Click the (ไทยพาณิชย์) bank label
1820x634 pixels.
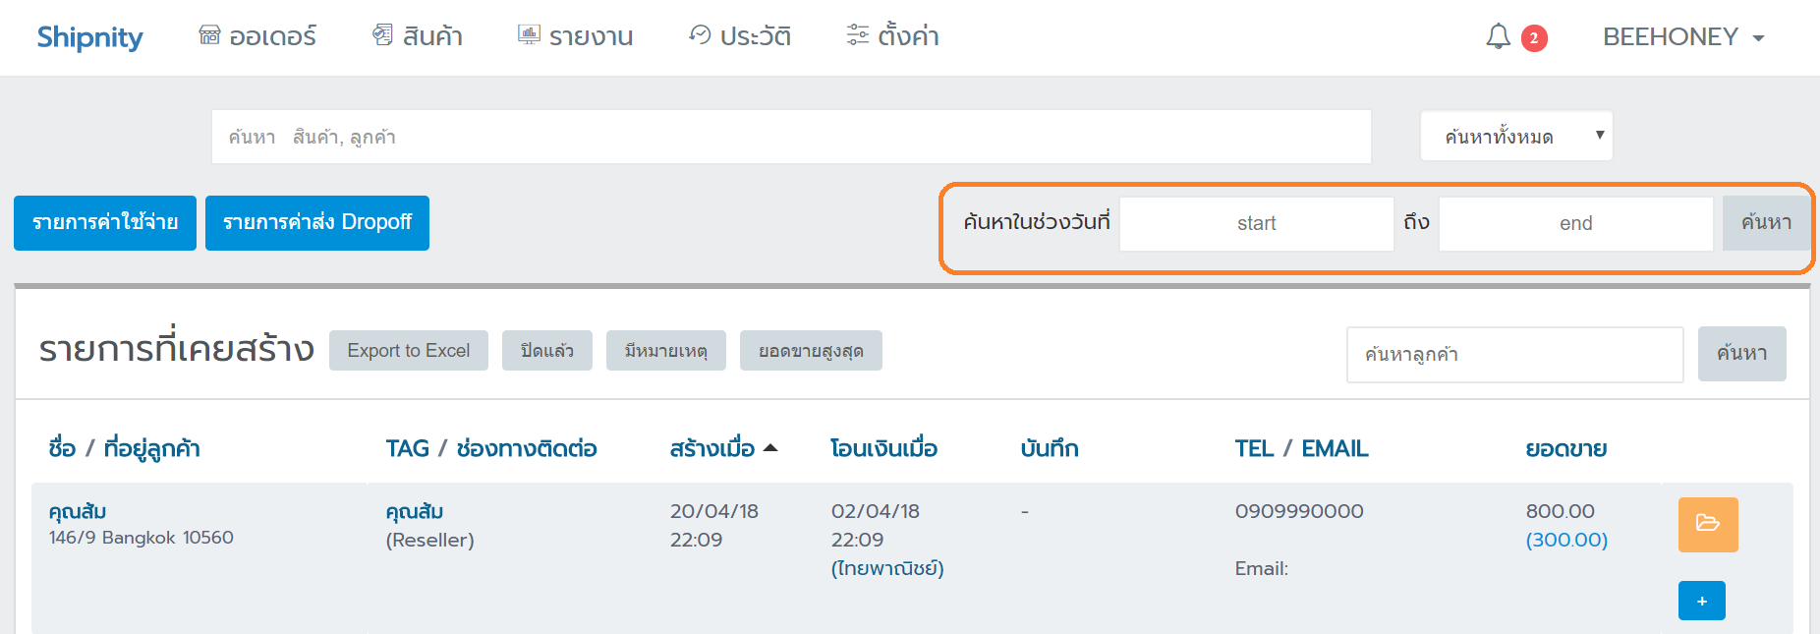[887, 568]
